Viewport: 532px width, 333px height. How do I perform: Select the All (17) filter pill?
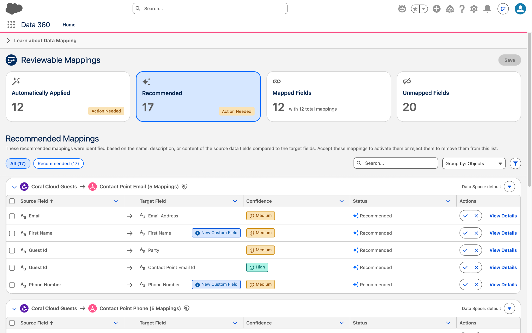tap(18, 164)
